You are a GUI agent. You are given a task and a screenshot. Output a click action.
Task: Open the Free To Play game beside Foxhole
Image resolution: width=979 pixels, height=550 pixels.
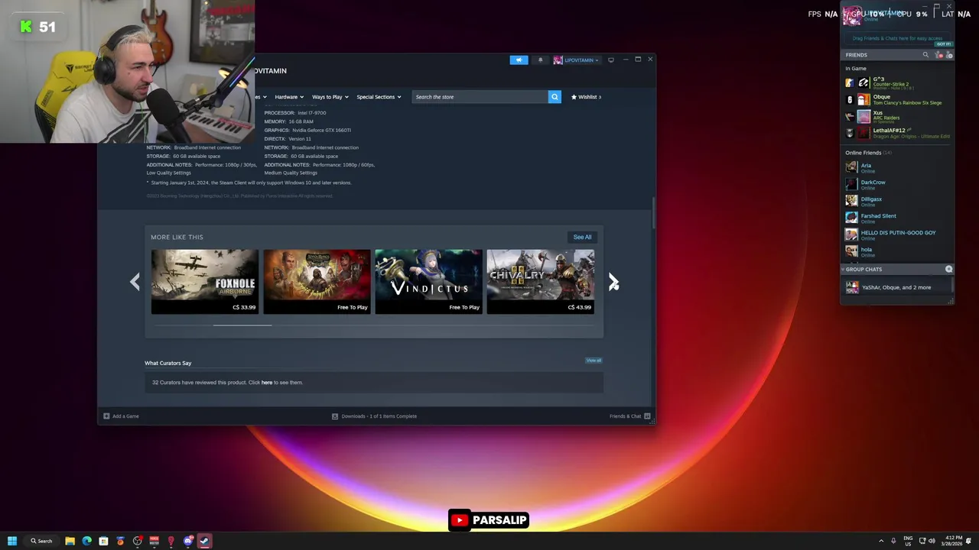point(317,281)
